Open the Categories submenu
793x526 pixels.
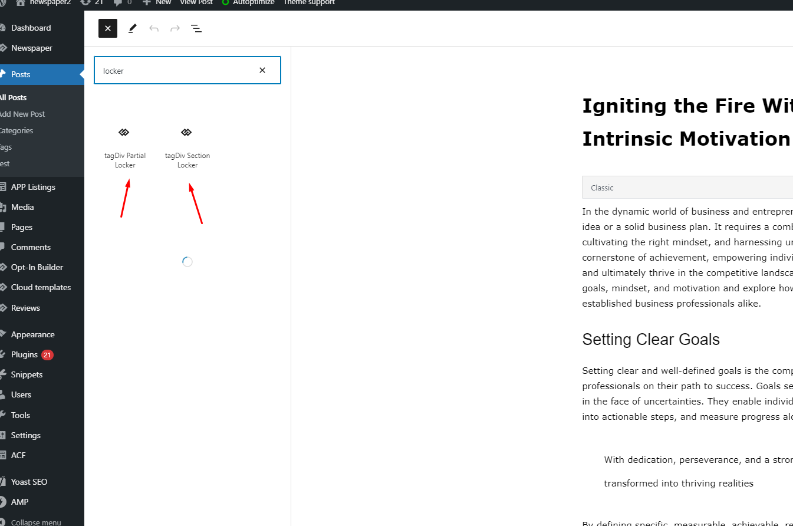coord(17,130)
